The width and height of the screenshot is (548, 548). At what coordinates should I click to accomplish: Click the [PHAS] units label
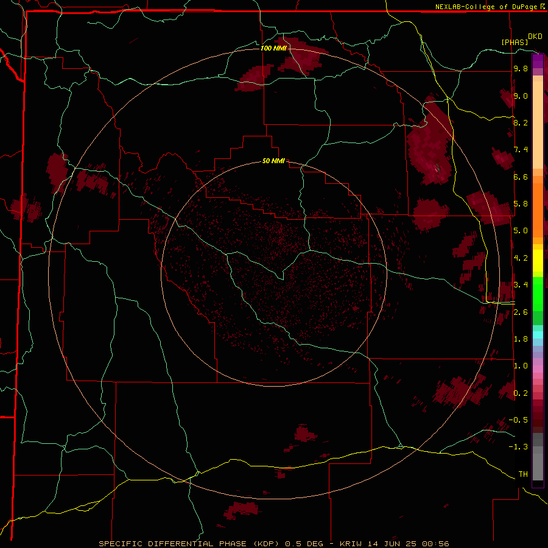[x=515, y=42]
